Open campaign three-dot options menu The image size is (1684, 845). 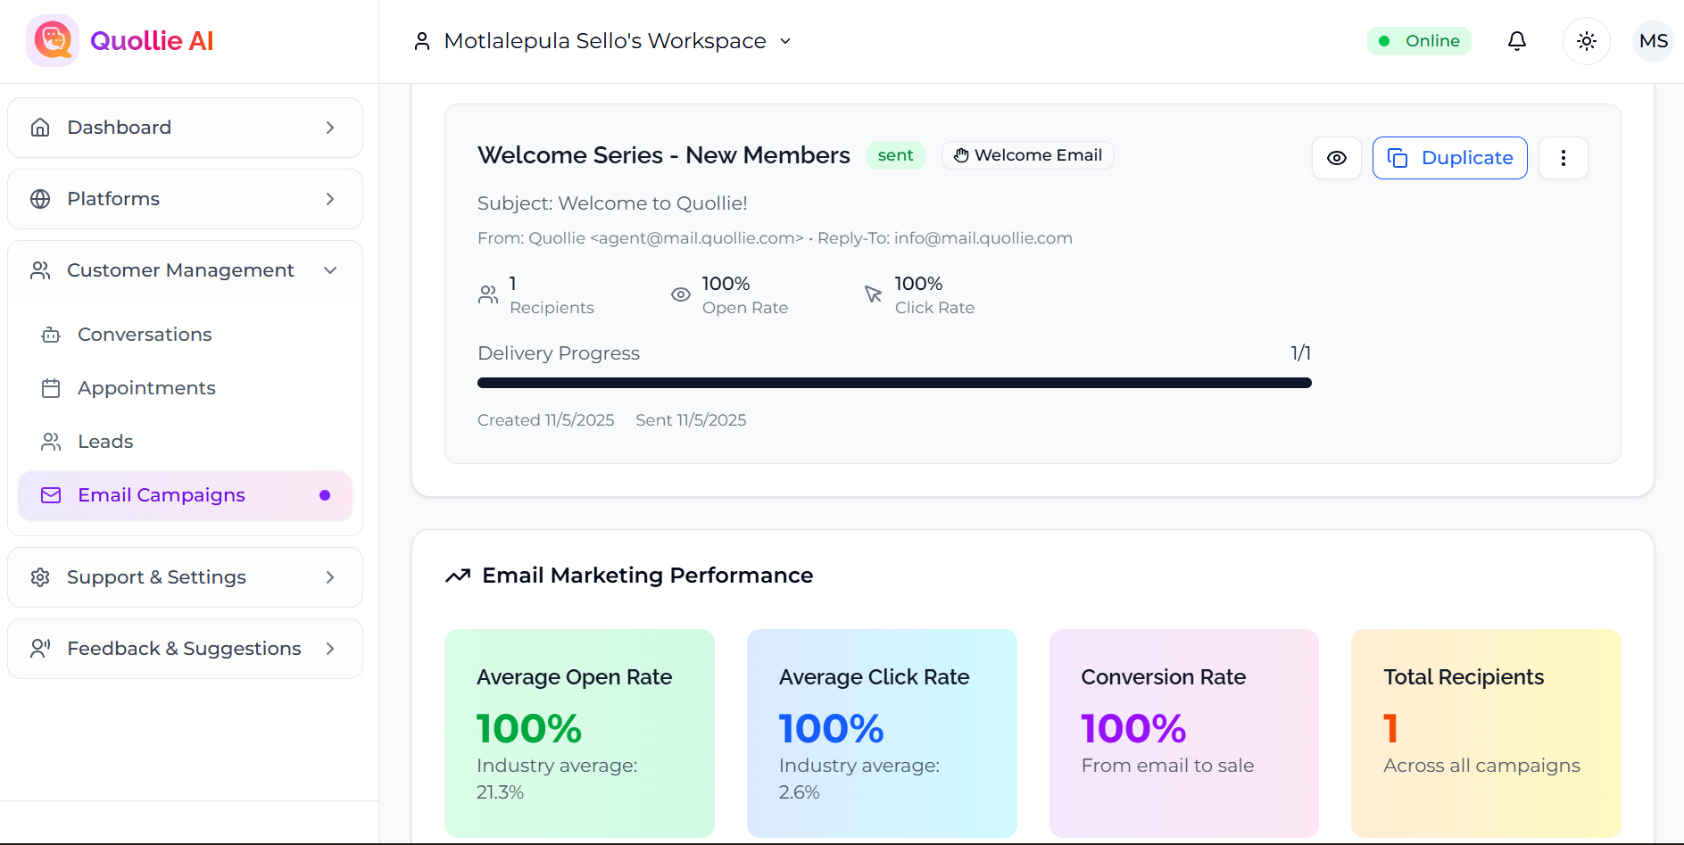click(x=1563, y=158)
